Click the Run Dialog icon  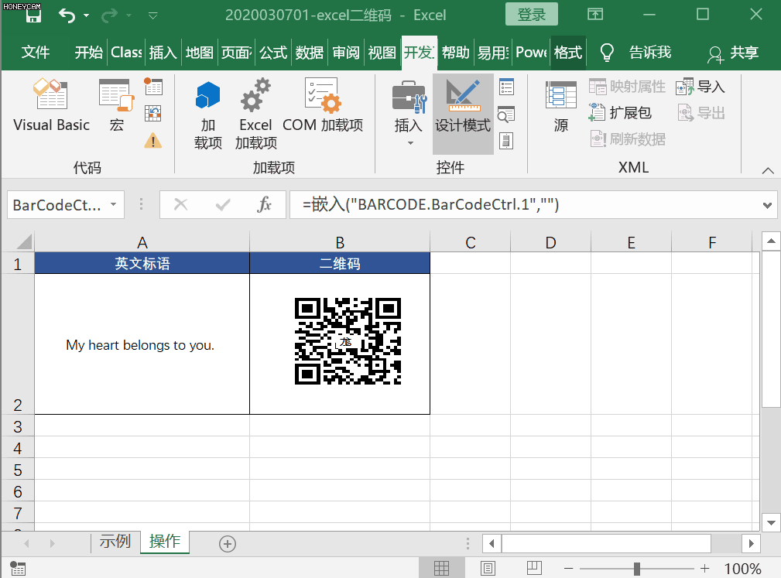click(506, 141)
